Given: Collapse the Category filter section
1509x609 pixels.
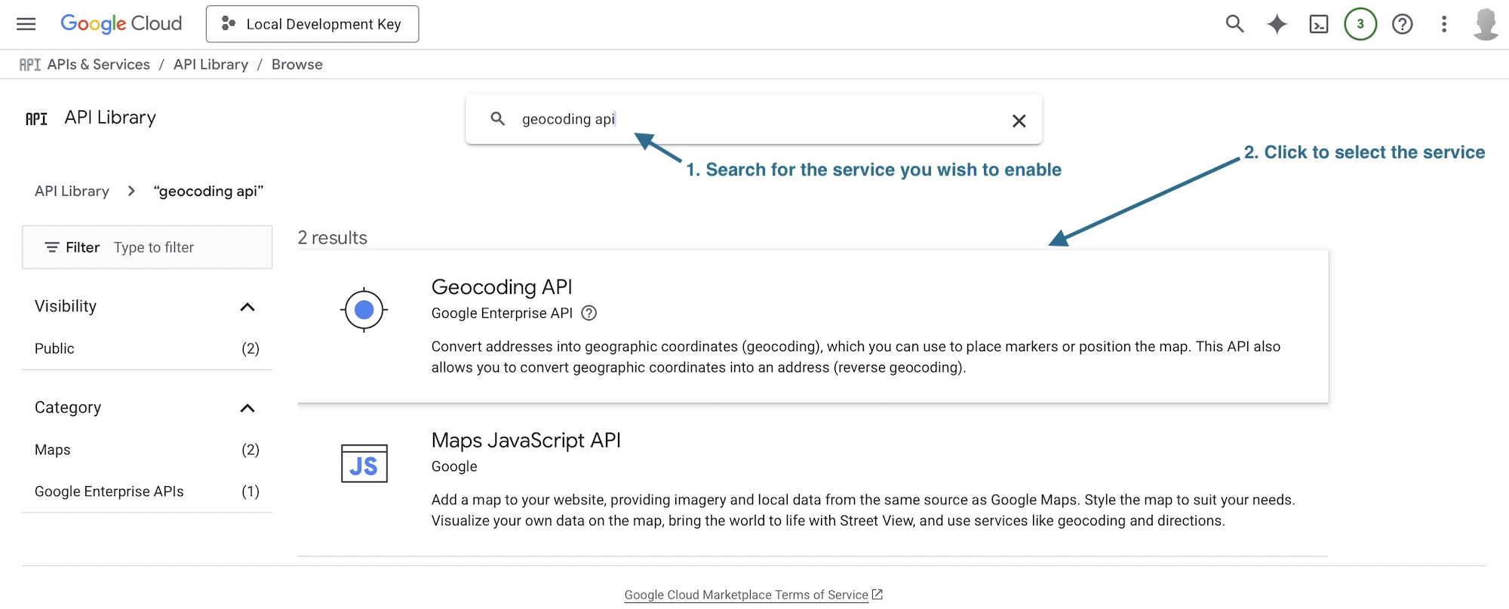Looking at the screenshot, I should click(247, 408).
